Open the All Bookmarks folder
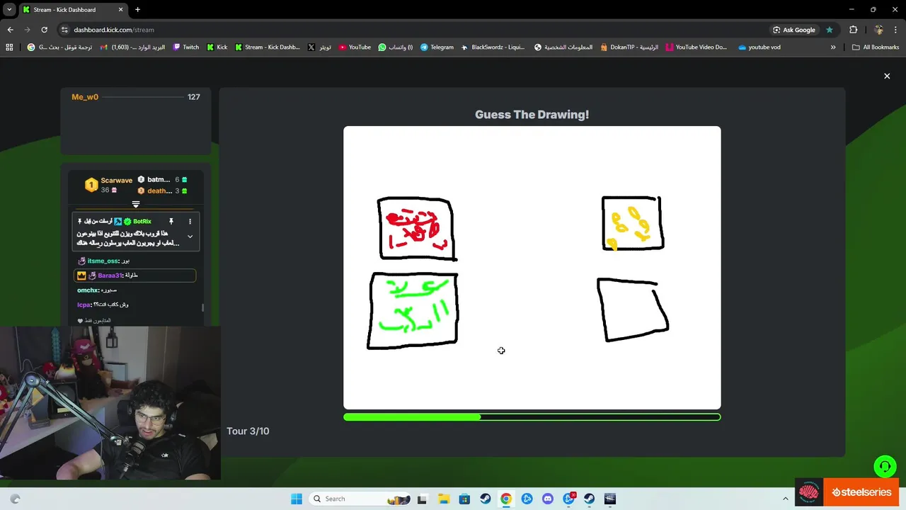Screen dimensions: 906x510 tap(876, 47)
